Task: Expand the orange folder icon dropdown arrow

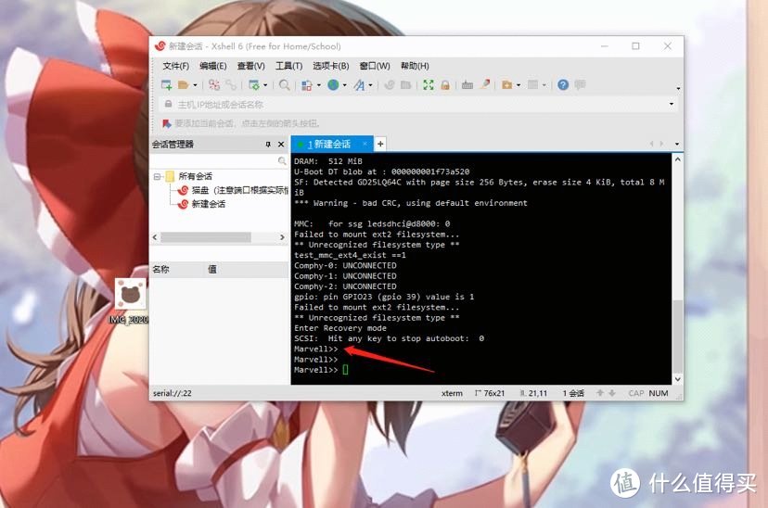Action: coord(518,85)
